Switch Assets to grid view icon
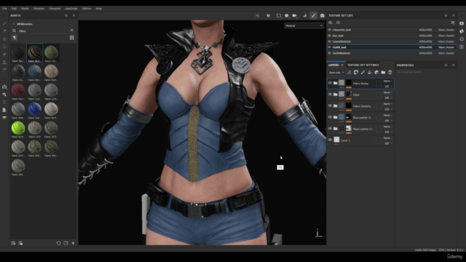This screenshot has height=262, width=466. [x=71, y=37]
